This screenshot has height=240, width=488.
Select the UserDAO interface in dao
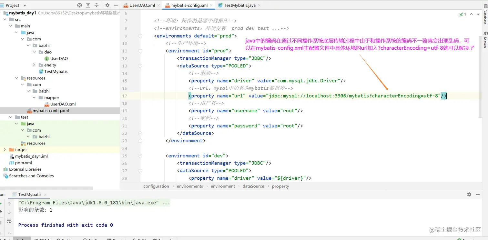coord(59,59)
